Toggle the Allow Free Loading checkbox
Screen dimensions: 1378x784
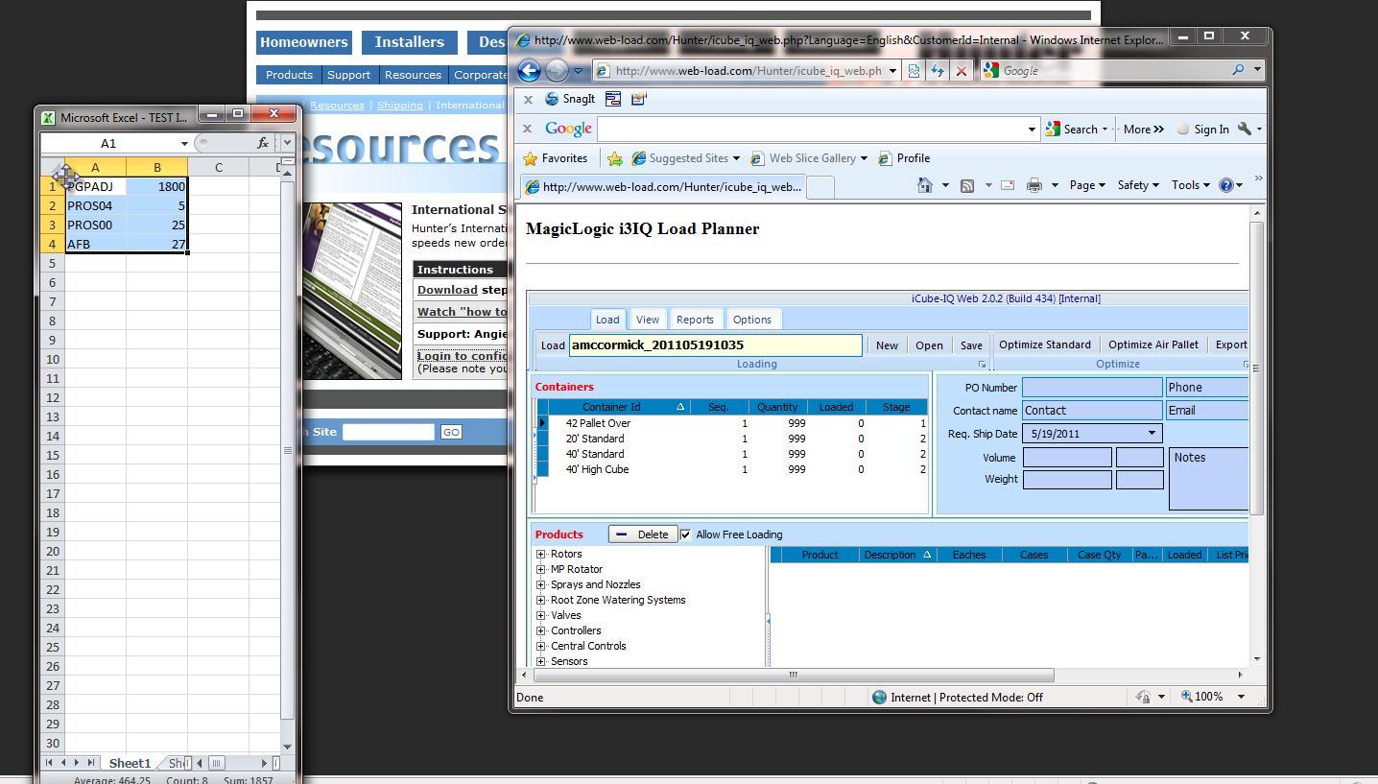point(685,535)
